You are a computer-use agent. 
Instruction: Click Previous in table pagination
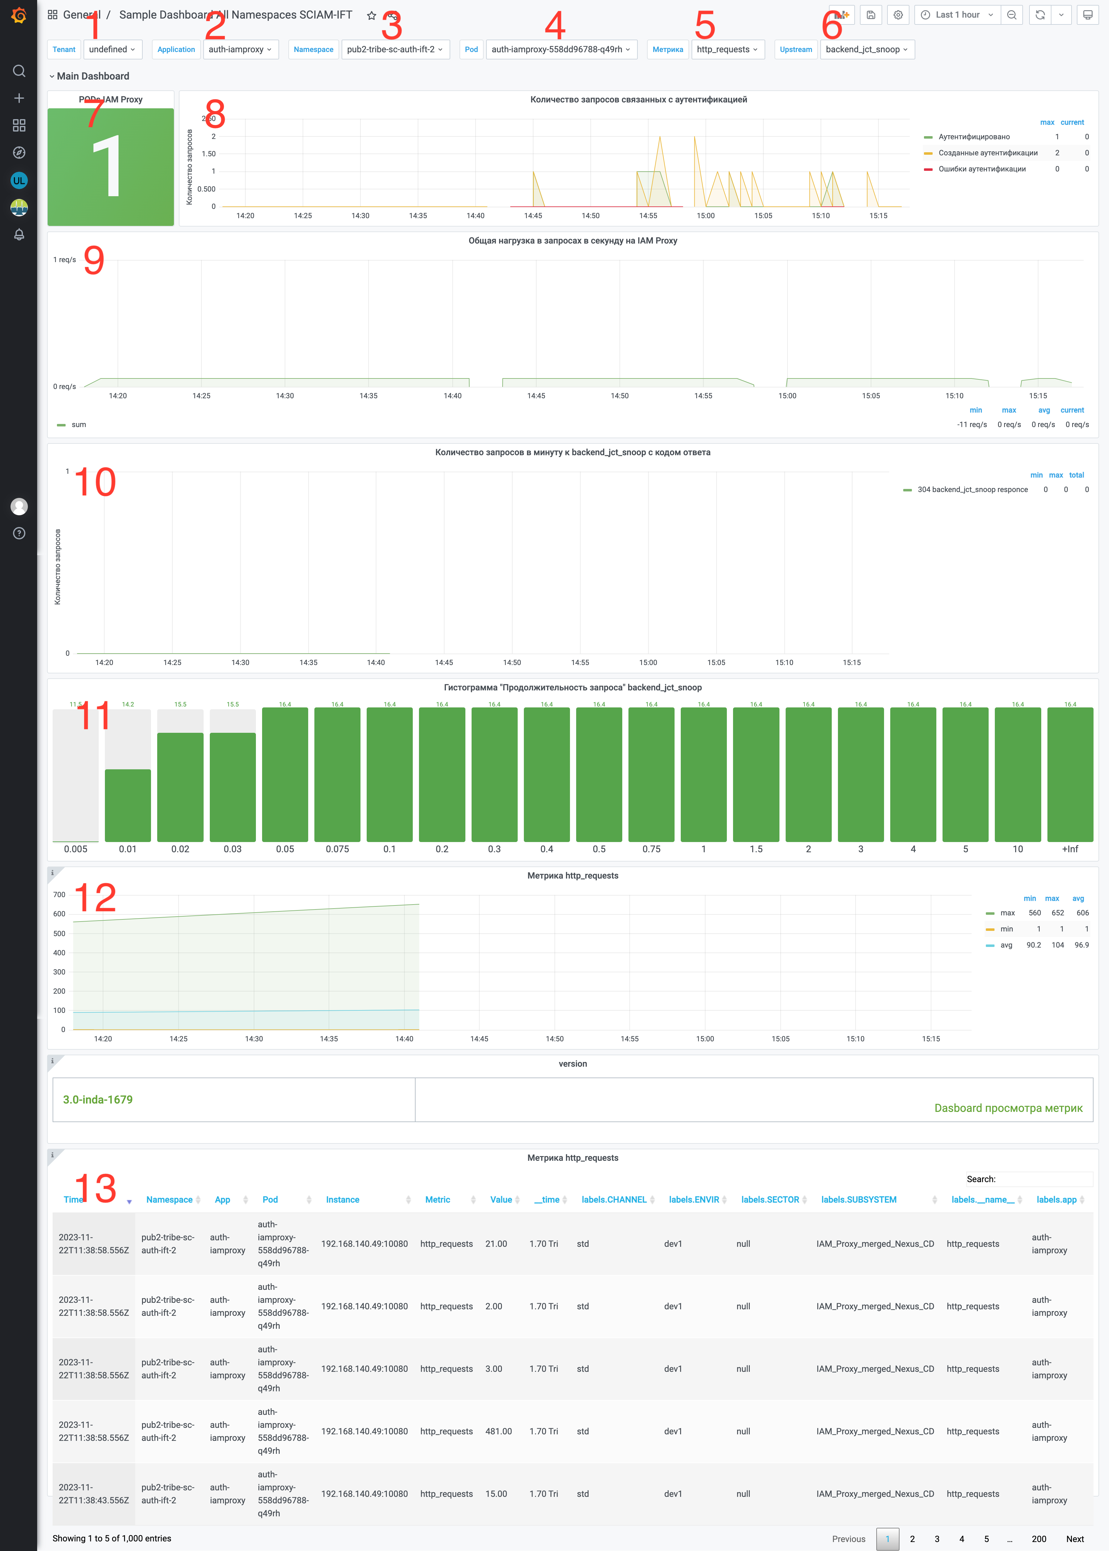849,1539
